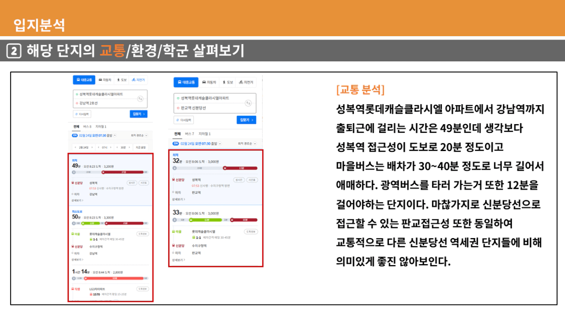The image size is (565, 318).
Task: Select 대중교통 tab in Pangyo route panel
Action: pos(186,82)
